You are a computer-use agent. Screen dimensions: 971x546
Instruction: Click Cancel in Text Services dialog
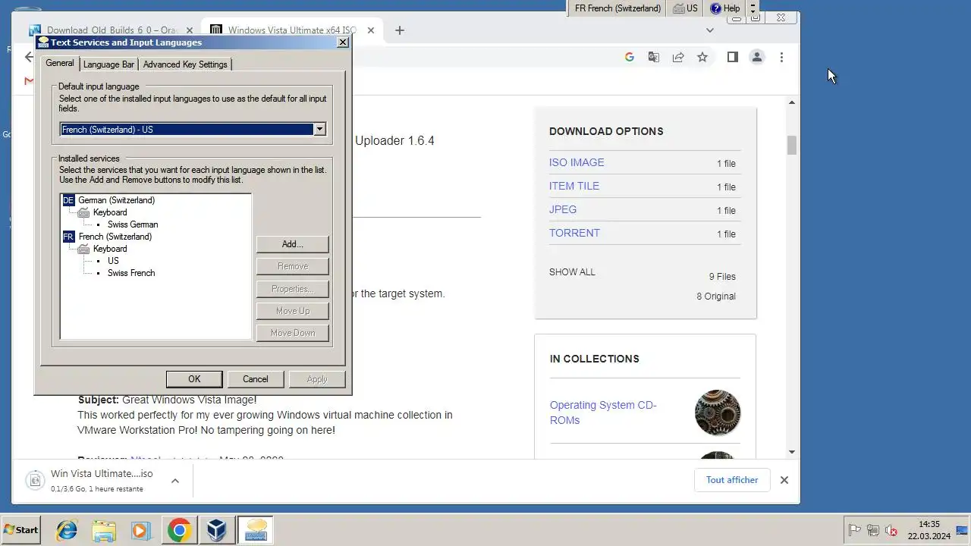(256, 379)
